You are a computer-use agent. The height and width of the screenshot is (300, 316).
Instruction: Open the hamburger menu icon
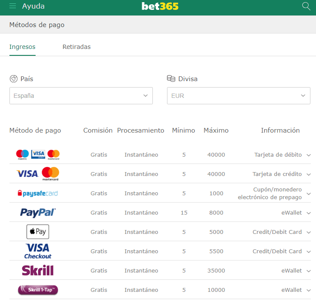tap(13, 6)
